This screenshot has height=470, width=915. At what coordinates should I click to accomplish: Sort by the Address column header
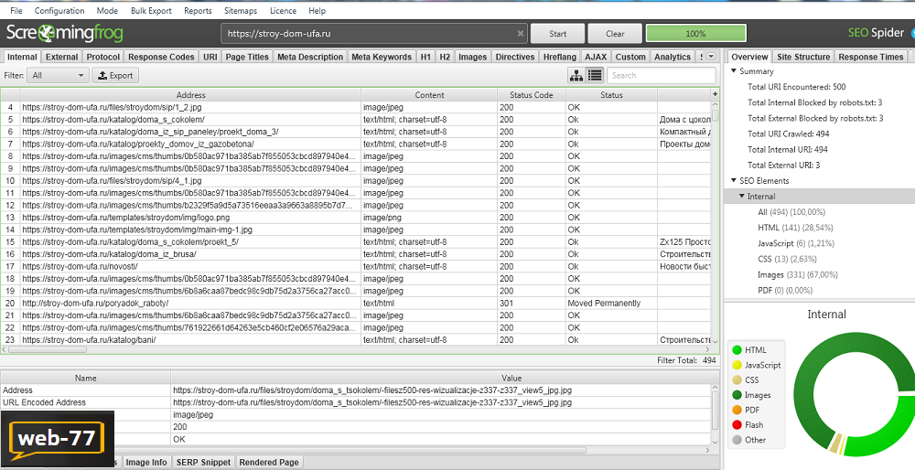[190, 94]
